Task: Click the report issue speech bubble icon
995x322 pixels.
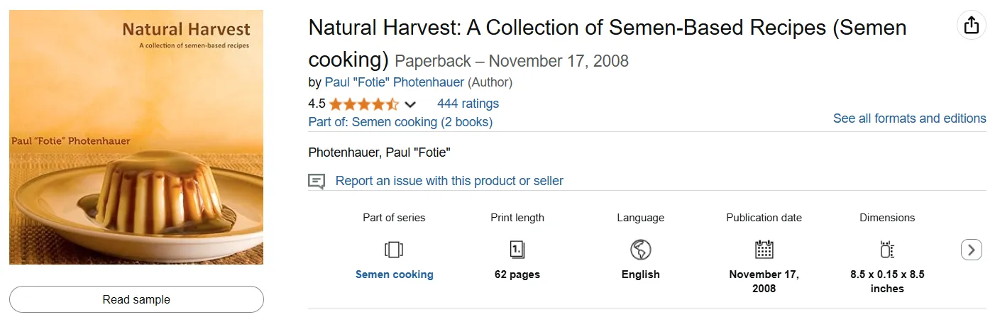Action: (317, 182)
